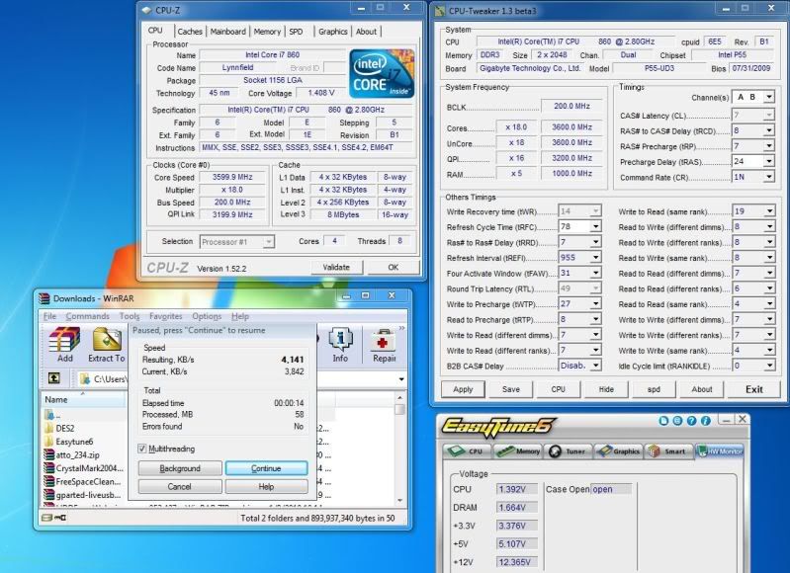Click the Intel Core i7 logo in CPU-Z
Image resolution: width=790 pixels, height=573 pixels.
[382, 73]
